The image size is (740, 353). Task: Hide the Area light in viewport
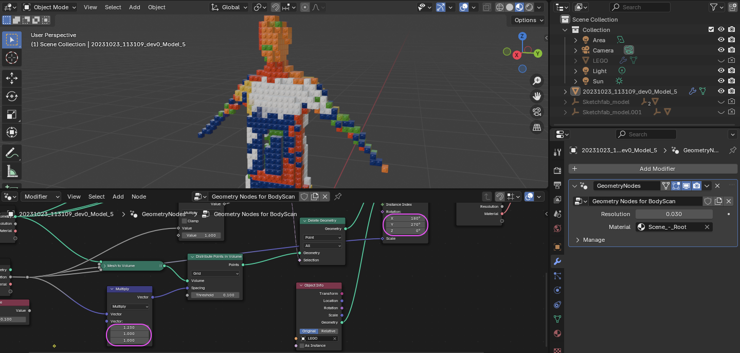click(721, 40)
